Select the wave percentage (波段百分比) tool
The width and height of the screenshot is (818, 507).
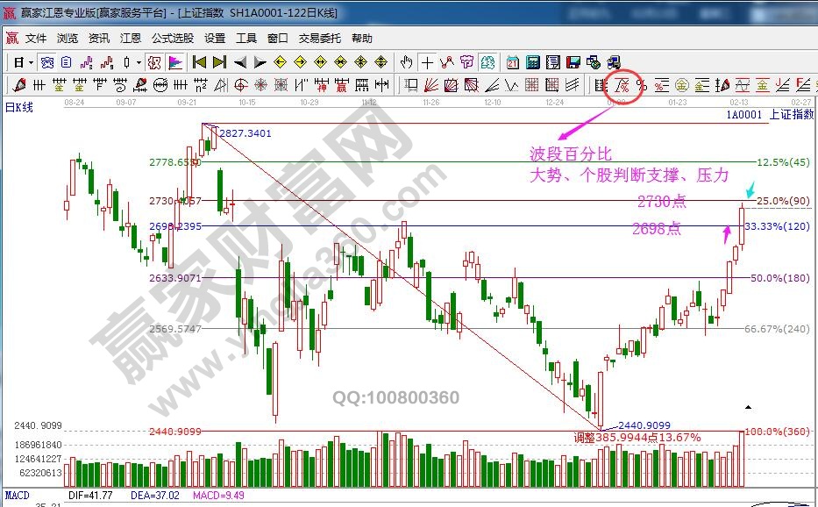click(622, 85)
